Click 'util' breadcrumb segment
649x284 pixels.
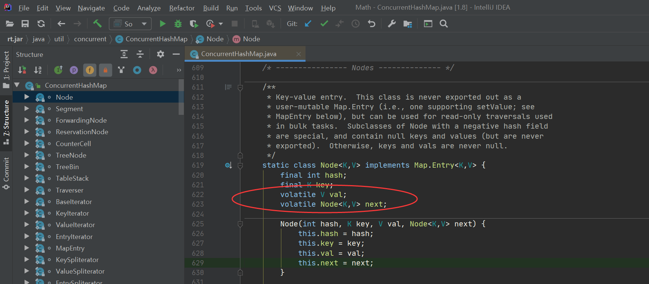(x=59, y=39)
